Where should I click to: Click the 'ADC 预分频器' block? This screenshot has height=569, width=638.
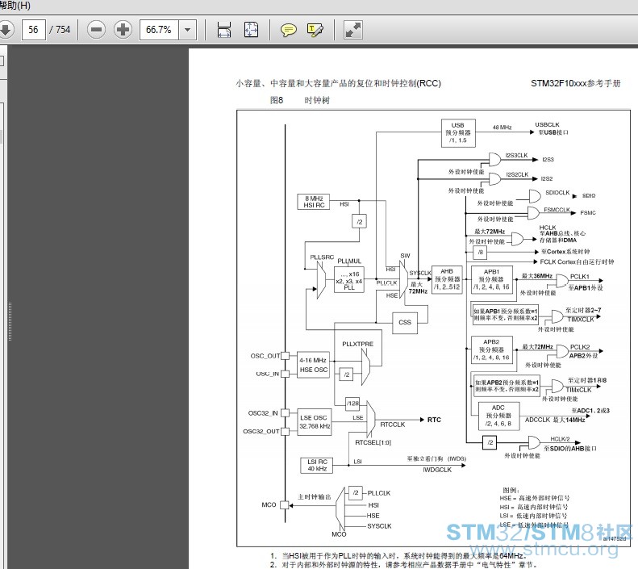point(498,416)
